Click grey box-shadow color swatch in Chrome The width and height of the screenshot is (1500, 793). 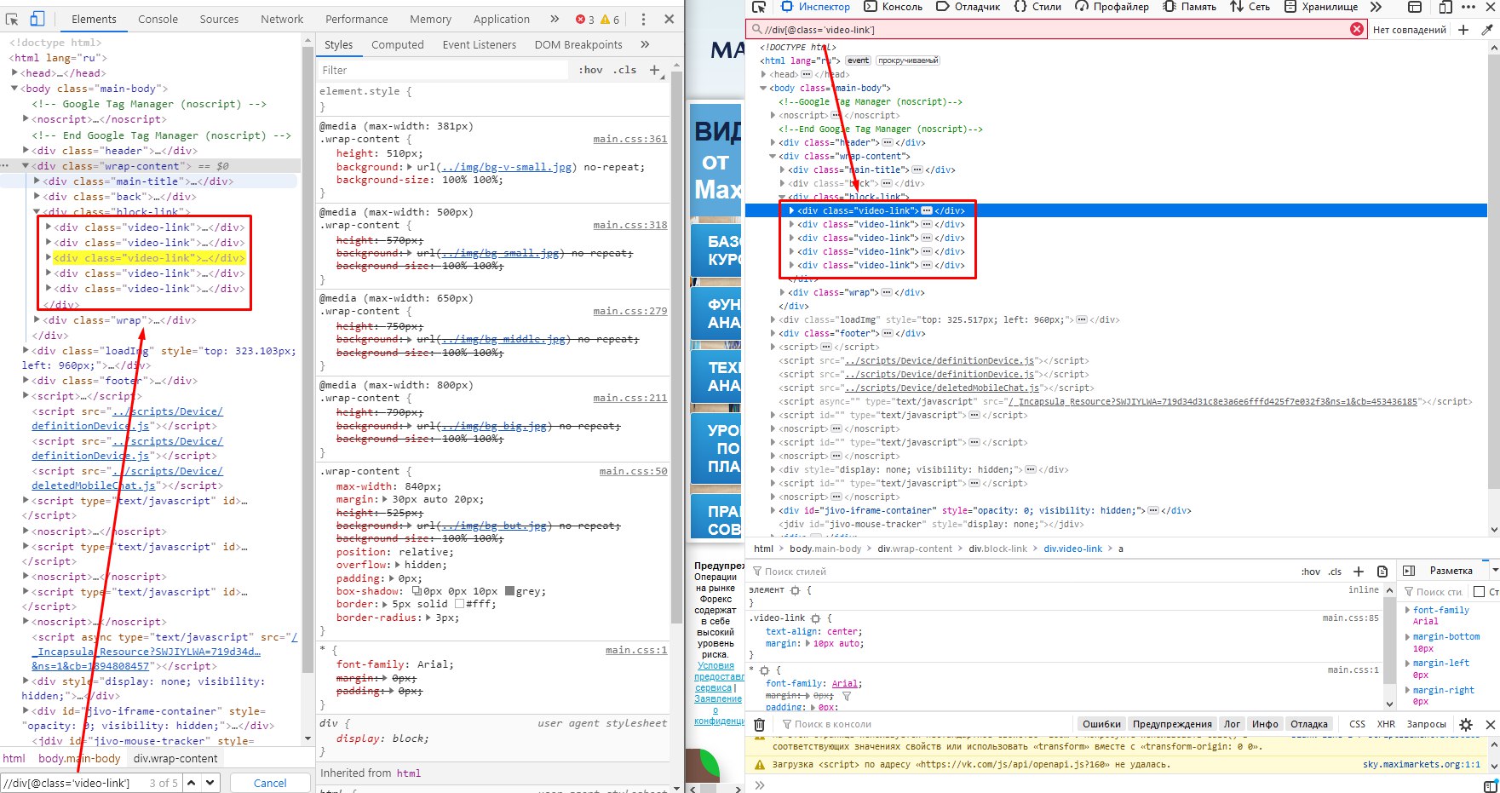coord(510,591)
